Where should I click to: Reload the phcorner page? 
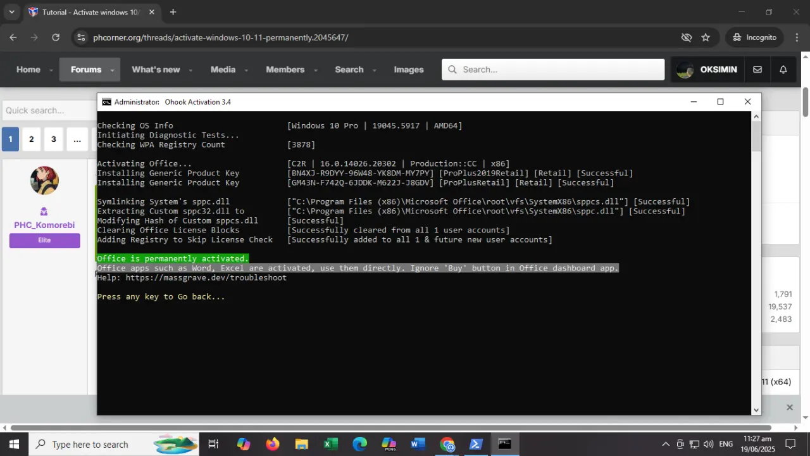pos(56,37)
